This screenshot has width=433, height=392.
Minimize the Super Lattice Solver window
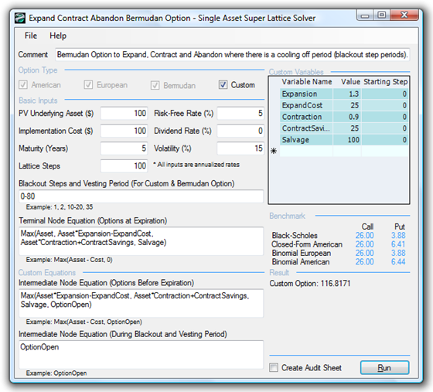point(365,15)
